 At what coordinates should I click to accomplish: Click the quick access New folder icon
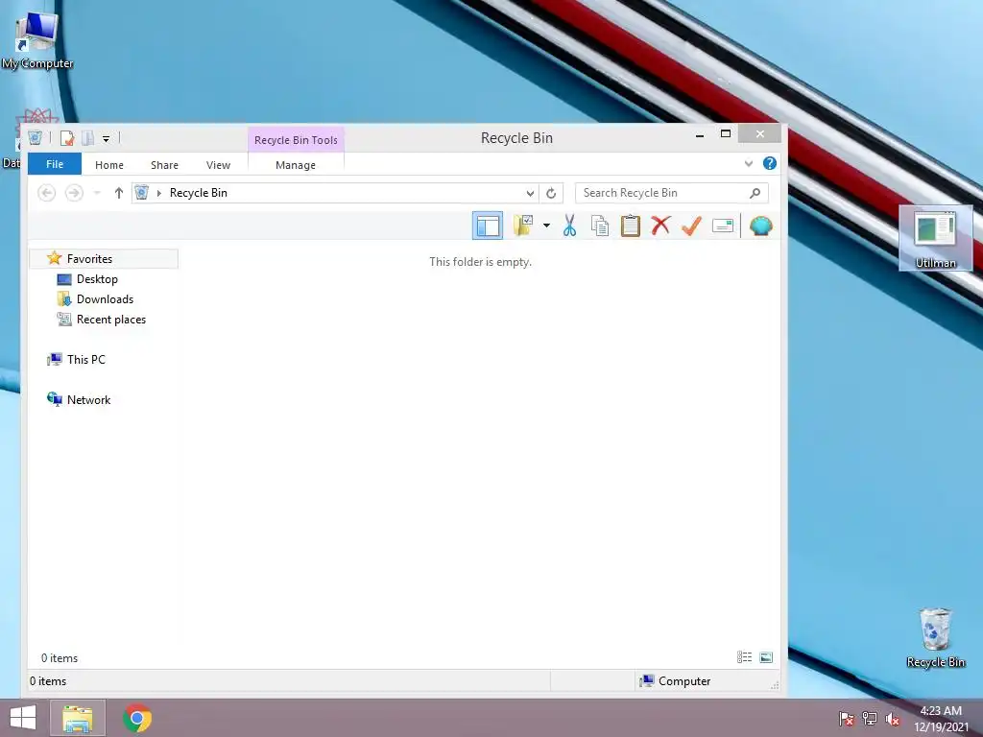point(87,138)
